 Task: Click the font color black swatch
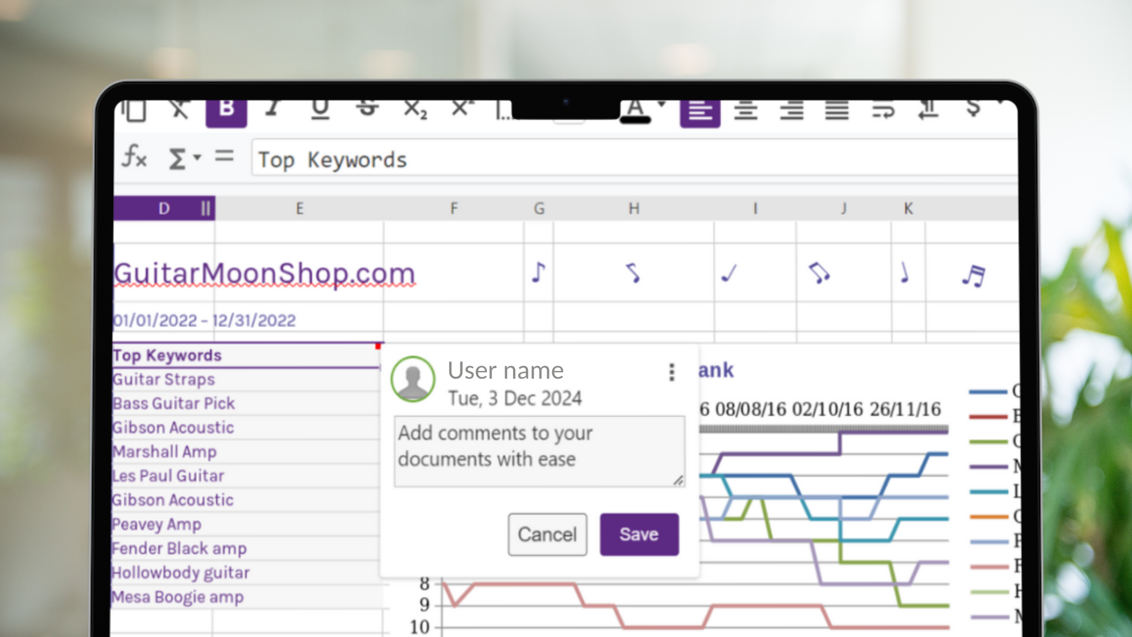click(635, 120)
